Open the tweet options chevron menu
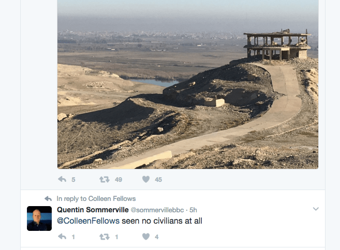The width and height of the screenshot is (340, 250). tap(316, 209)
